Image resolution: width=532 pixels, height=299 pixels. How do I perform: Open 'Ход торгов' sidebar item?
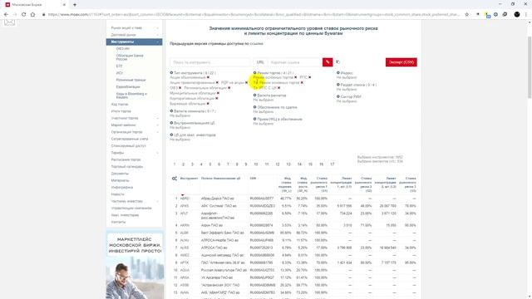pyautogui.click(x=120, y=105)
